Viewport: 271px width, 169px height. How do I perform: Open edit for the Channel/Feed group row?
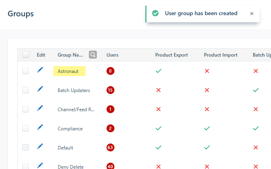[x=40, y=108]
